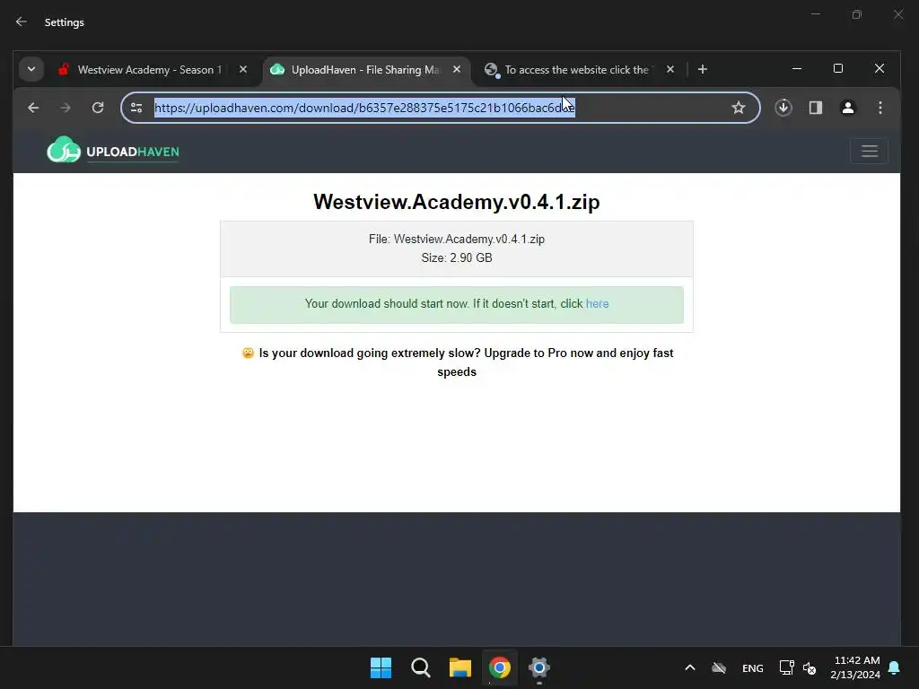Click the 'here' download link
Screen dimensions: 919x689
pyautogui.click(x=597, y=303)
